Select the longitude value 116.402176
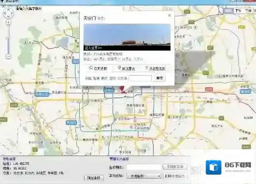Image resolution: width=256 pixels, height=184 pixels. (21, 164)
